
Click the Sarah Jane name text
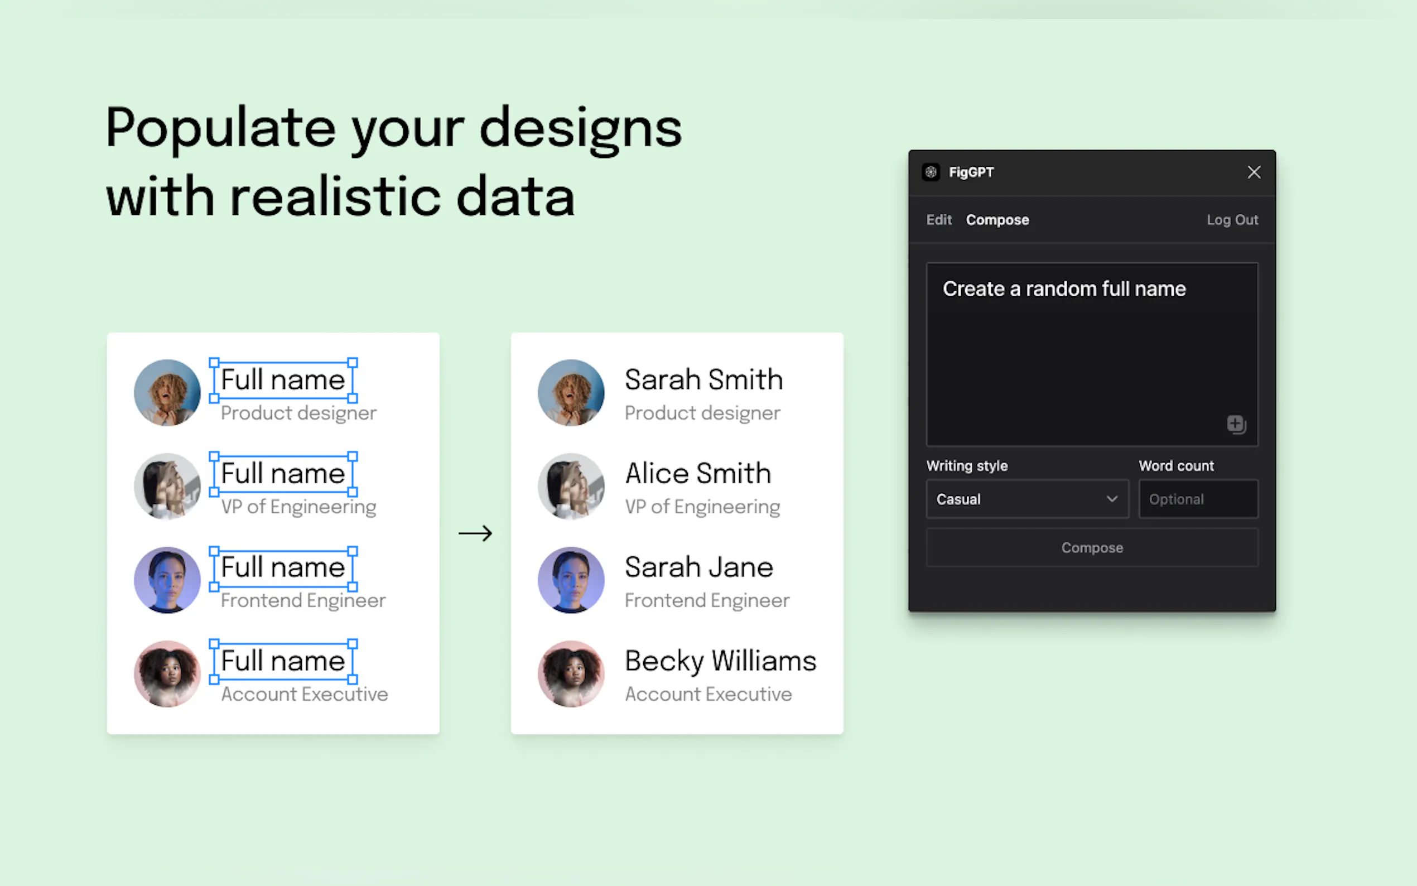698,567
